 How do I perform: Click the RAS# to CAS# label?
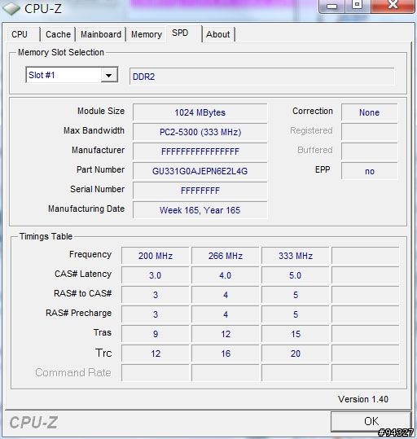pyautogui.click(x=82, y=293)
